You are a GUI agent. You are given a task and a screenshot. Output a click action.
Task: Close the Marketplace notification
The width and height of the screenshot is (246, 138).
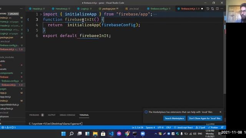pos(220,112)
